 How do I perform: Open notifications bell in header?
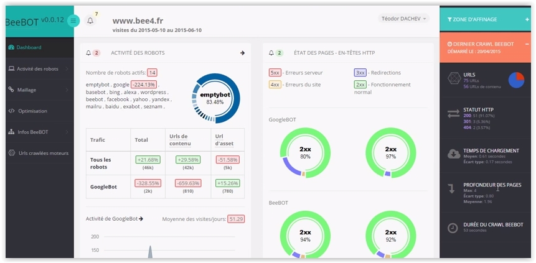(x=90, y=21)
